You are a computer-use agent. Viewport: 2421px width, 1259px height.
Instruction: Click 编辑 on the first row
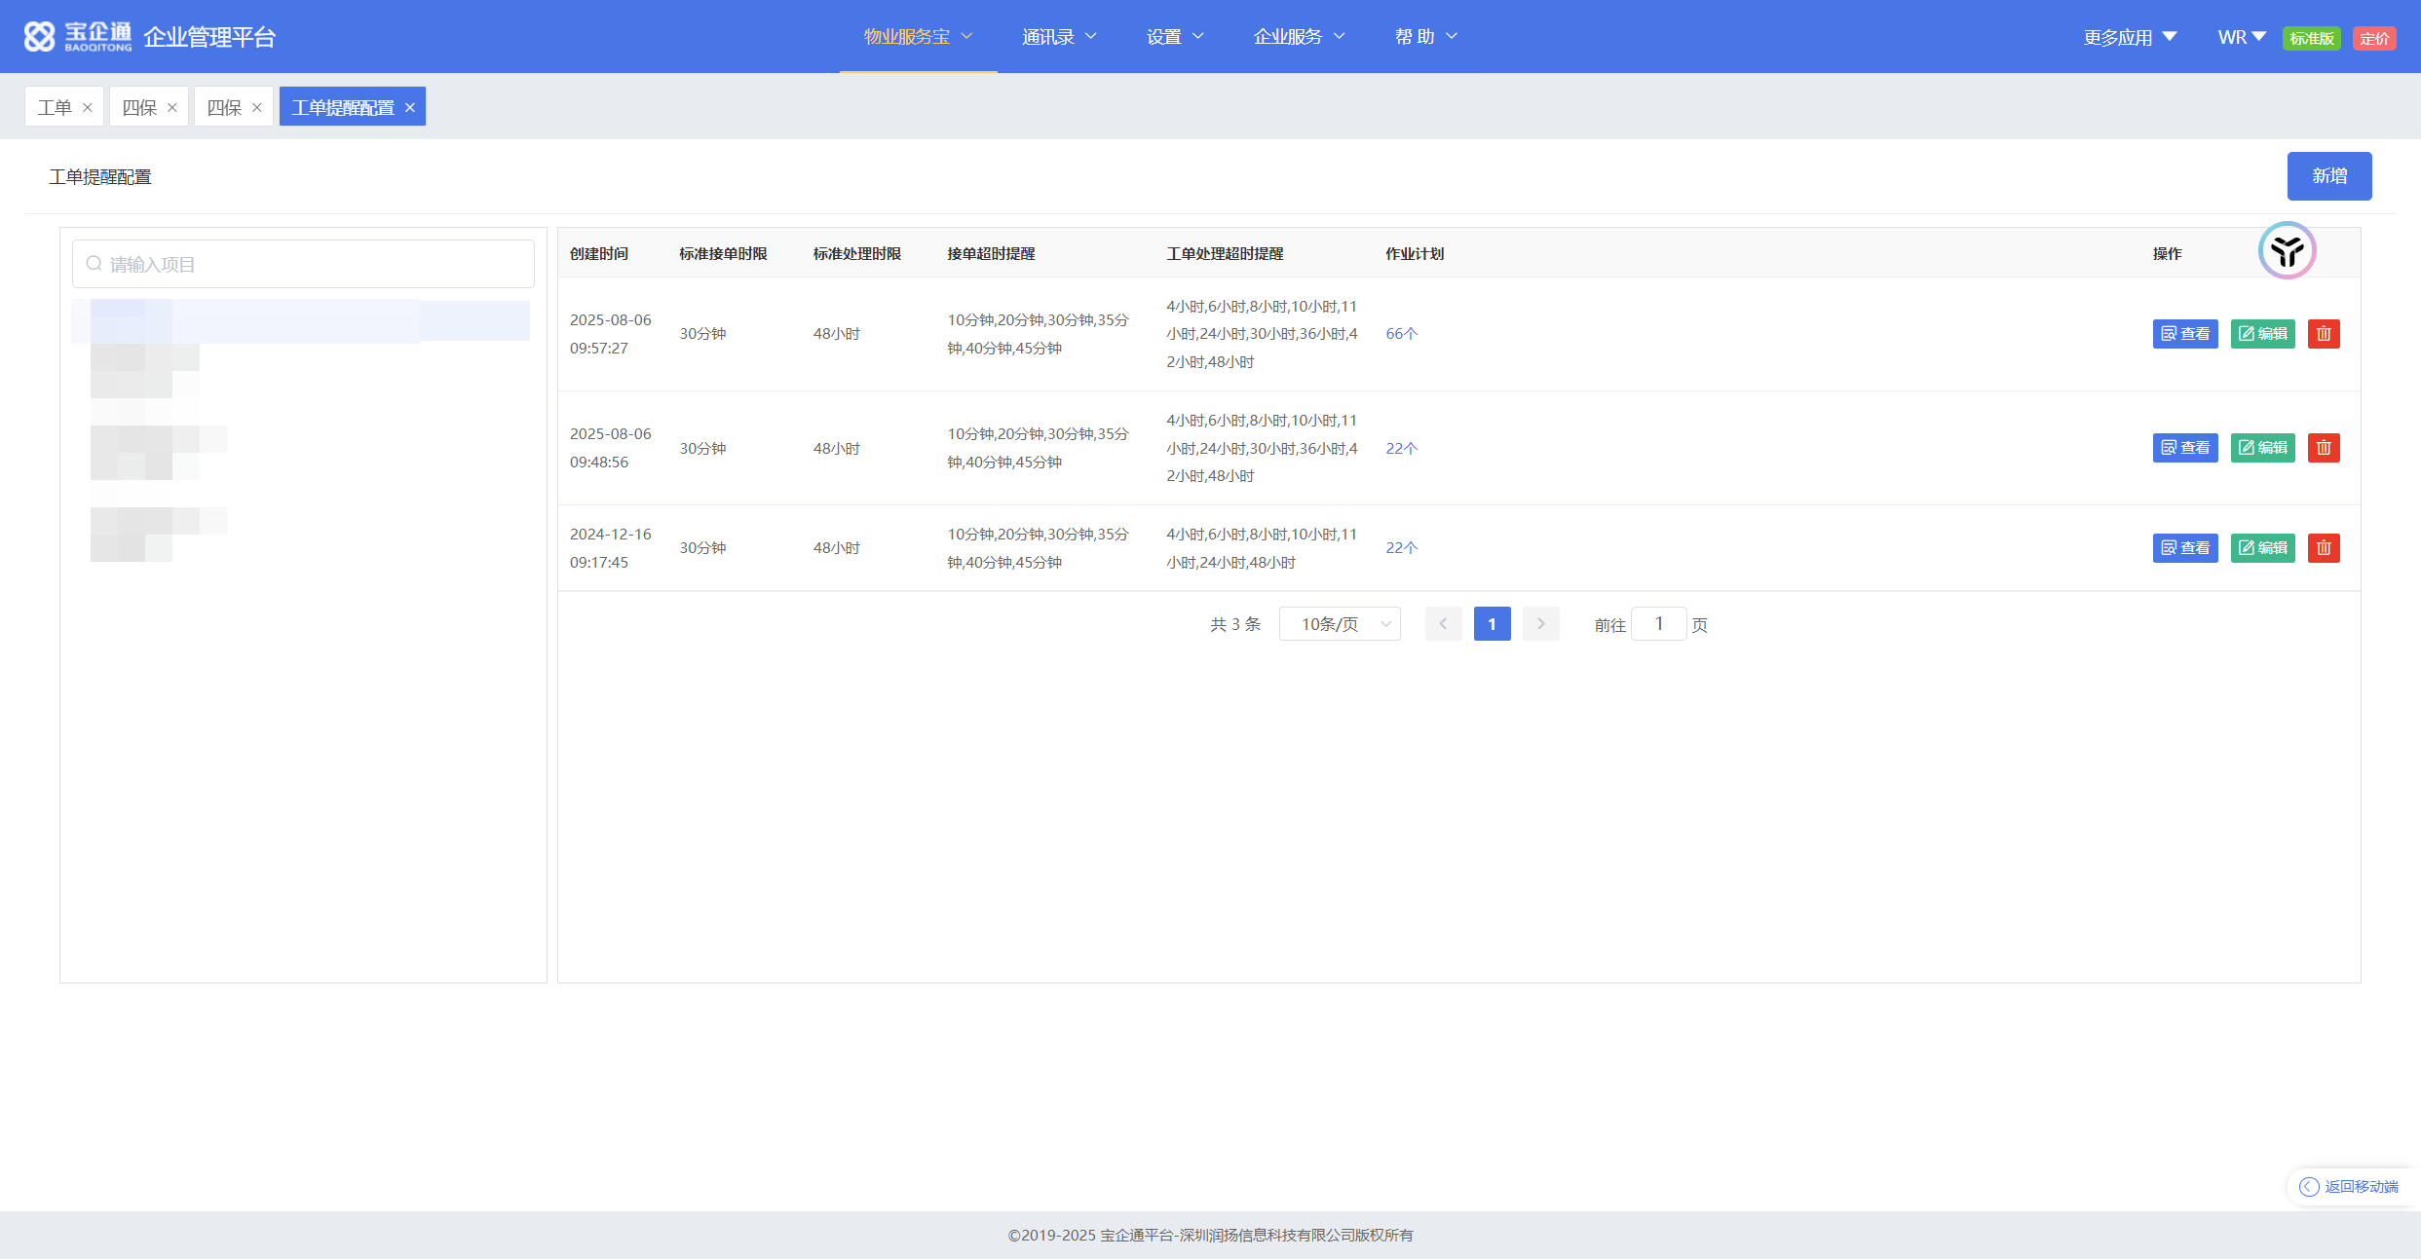coord(2262,334)
